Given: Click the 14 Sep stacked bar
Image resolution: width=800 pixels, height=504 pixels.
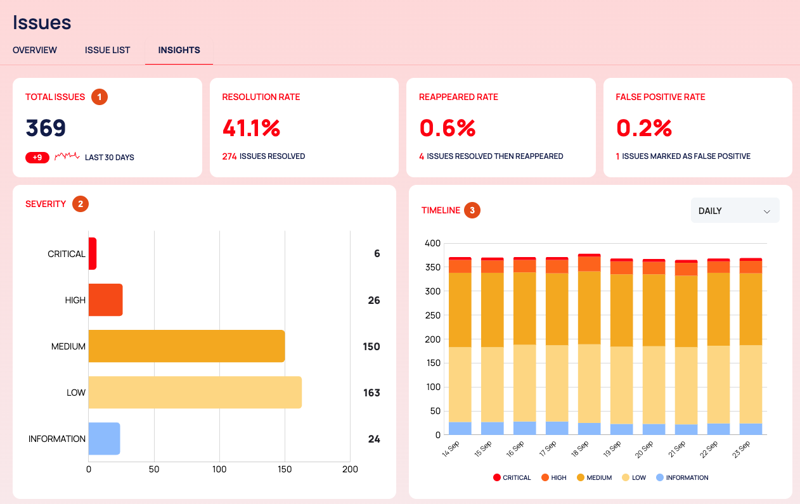Looking at the screenshot, I should point(460,346).
